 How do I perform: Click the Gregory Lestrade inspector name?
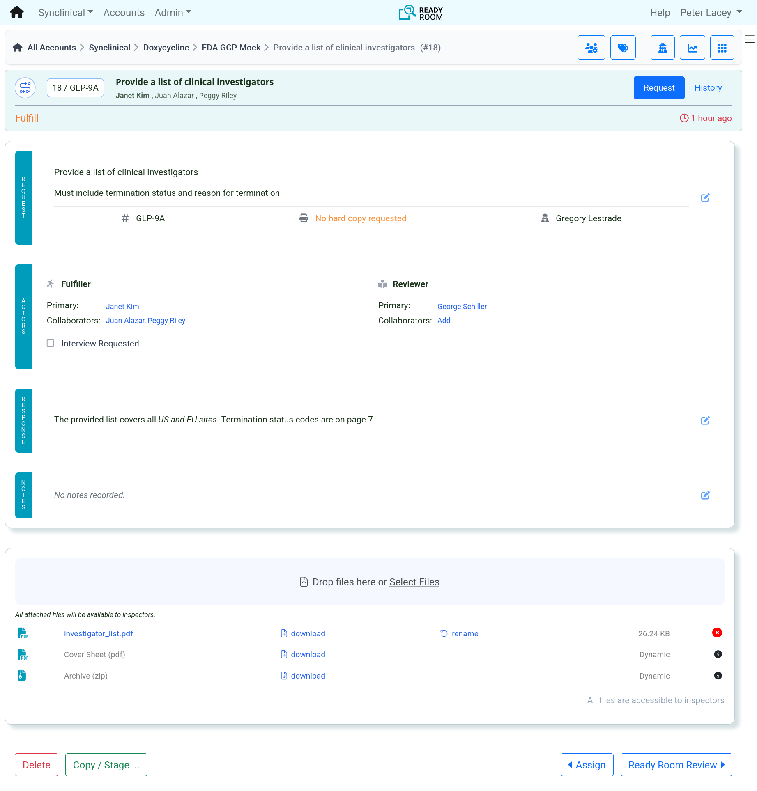click(x=588, y=218)
